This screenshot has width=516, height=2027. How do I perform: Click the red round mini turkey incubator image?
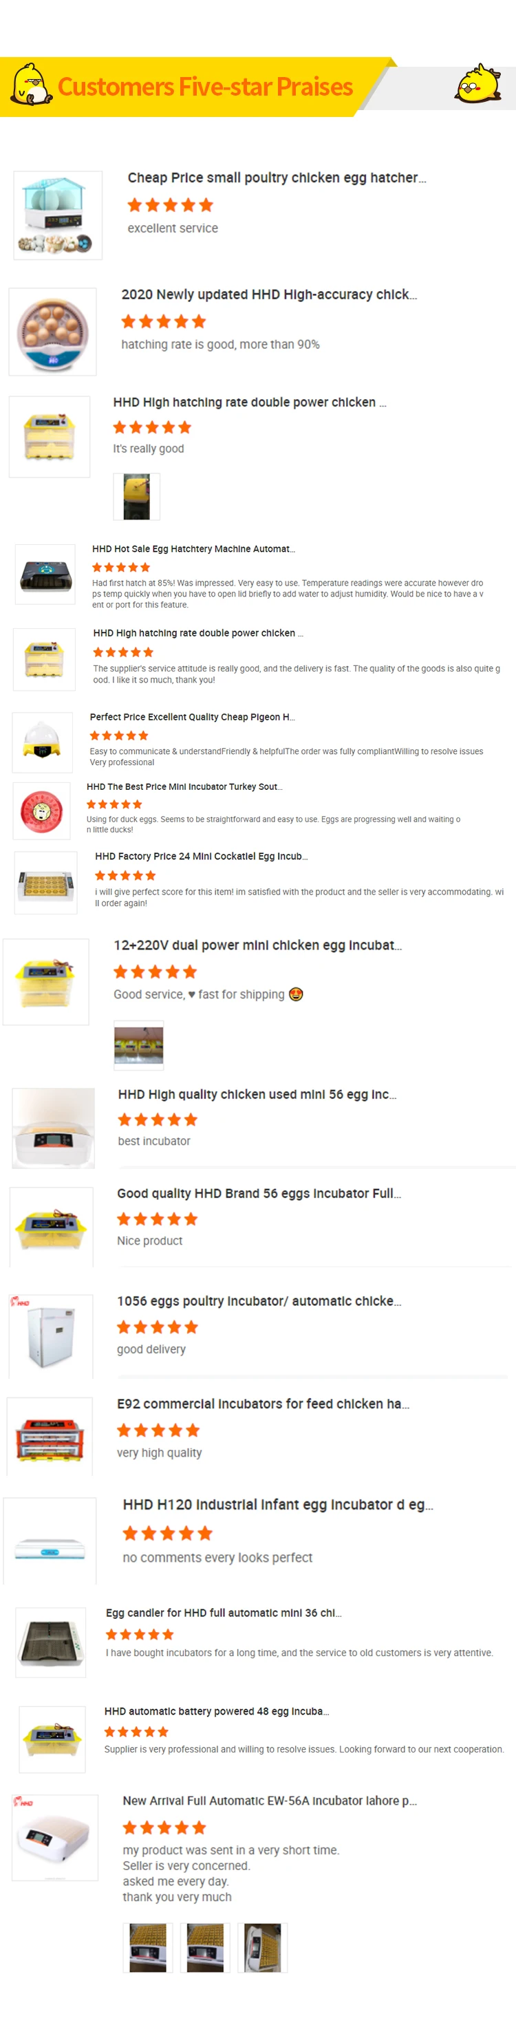(42, 811)
